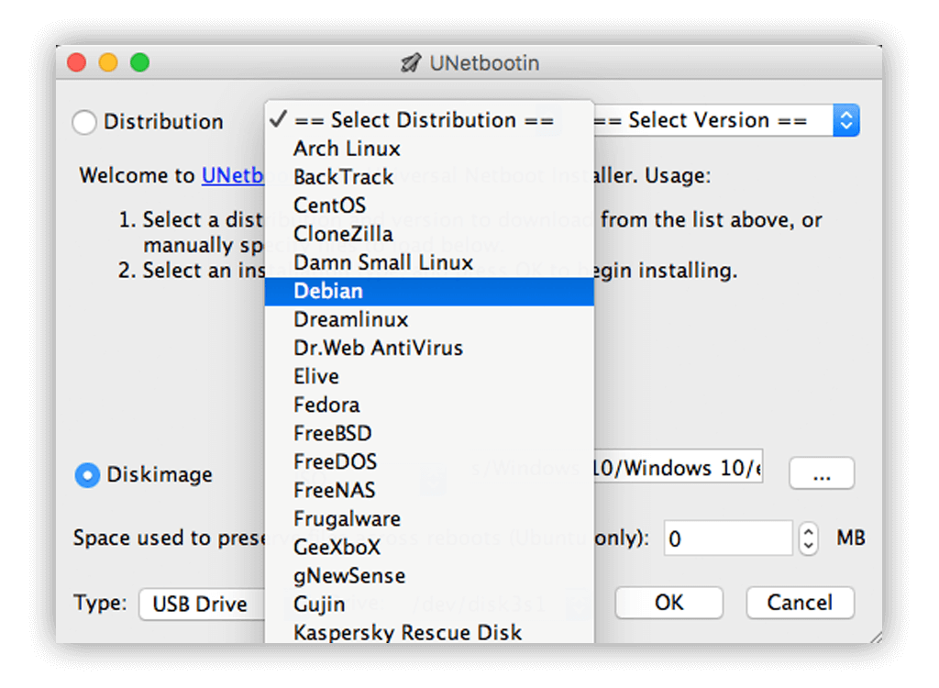Select the checked '== Select Distribution ==' entry
Image resolution: width=939 pixels, height=688 pixels.
coord(429,120)
